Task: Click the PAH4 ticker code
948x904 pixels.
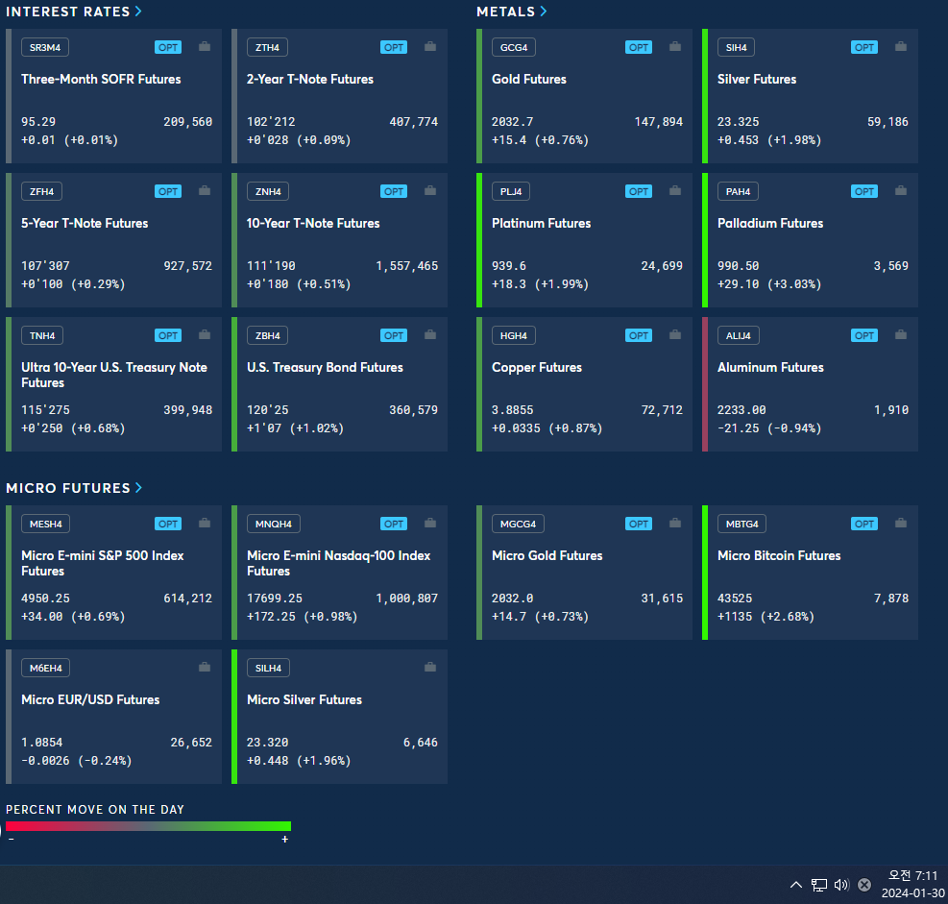Action: (738, 191)
